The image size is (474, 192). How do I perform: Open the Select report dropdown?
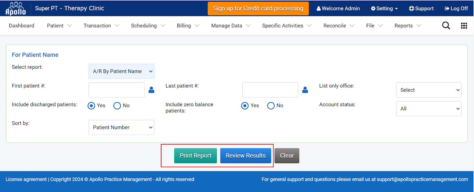[x=121, y=71]
